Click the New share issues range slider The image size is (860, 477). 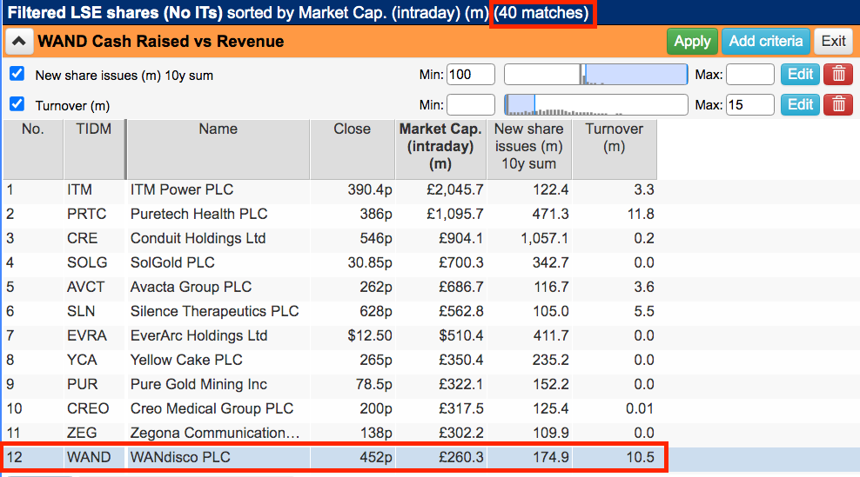point(595,75)
